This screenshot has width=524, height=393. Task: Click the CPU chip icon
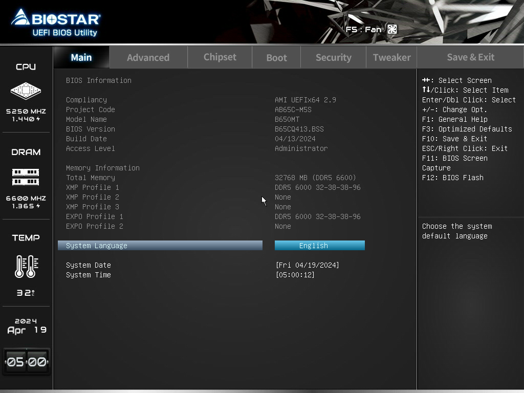click(x=26, y=91)
